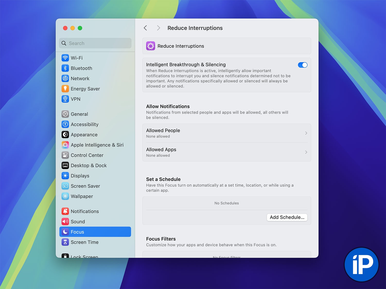Click the Screen Time hourglass icon
Screen dimensions: 386x289
point(65,242)
